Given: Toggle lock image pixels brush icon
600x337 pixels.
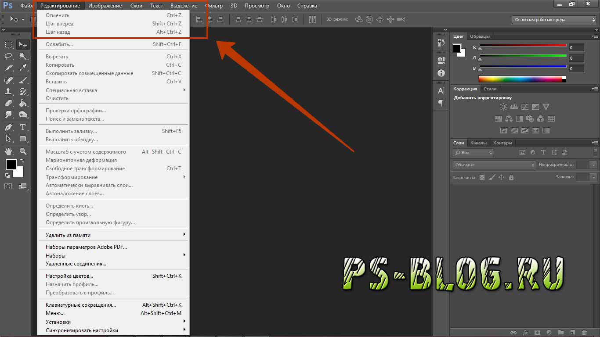Looking at the screenshot, I should [x=492, y=178].
